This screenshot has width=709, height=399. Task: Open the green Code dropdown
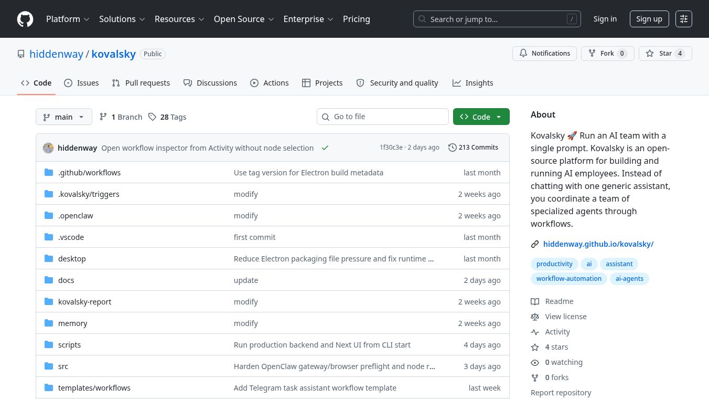[481, 117]
